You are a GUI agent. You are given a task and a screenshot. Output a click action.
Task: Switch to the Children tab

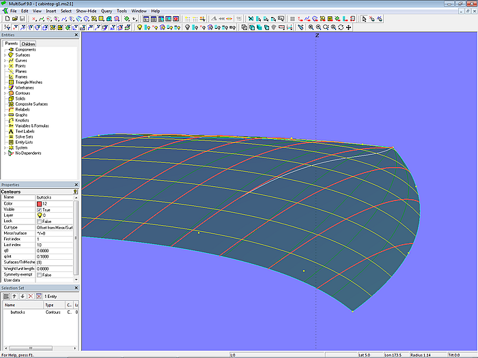[x=28, y=44]
